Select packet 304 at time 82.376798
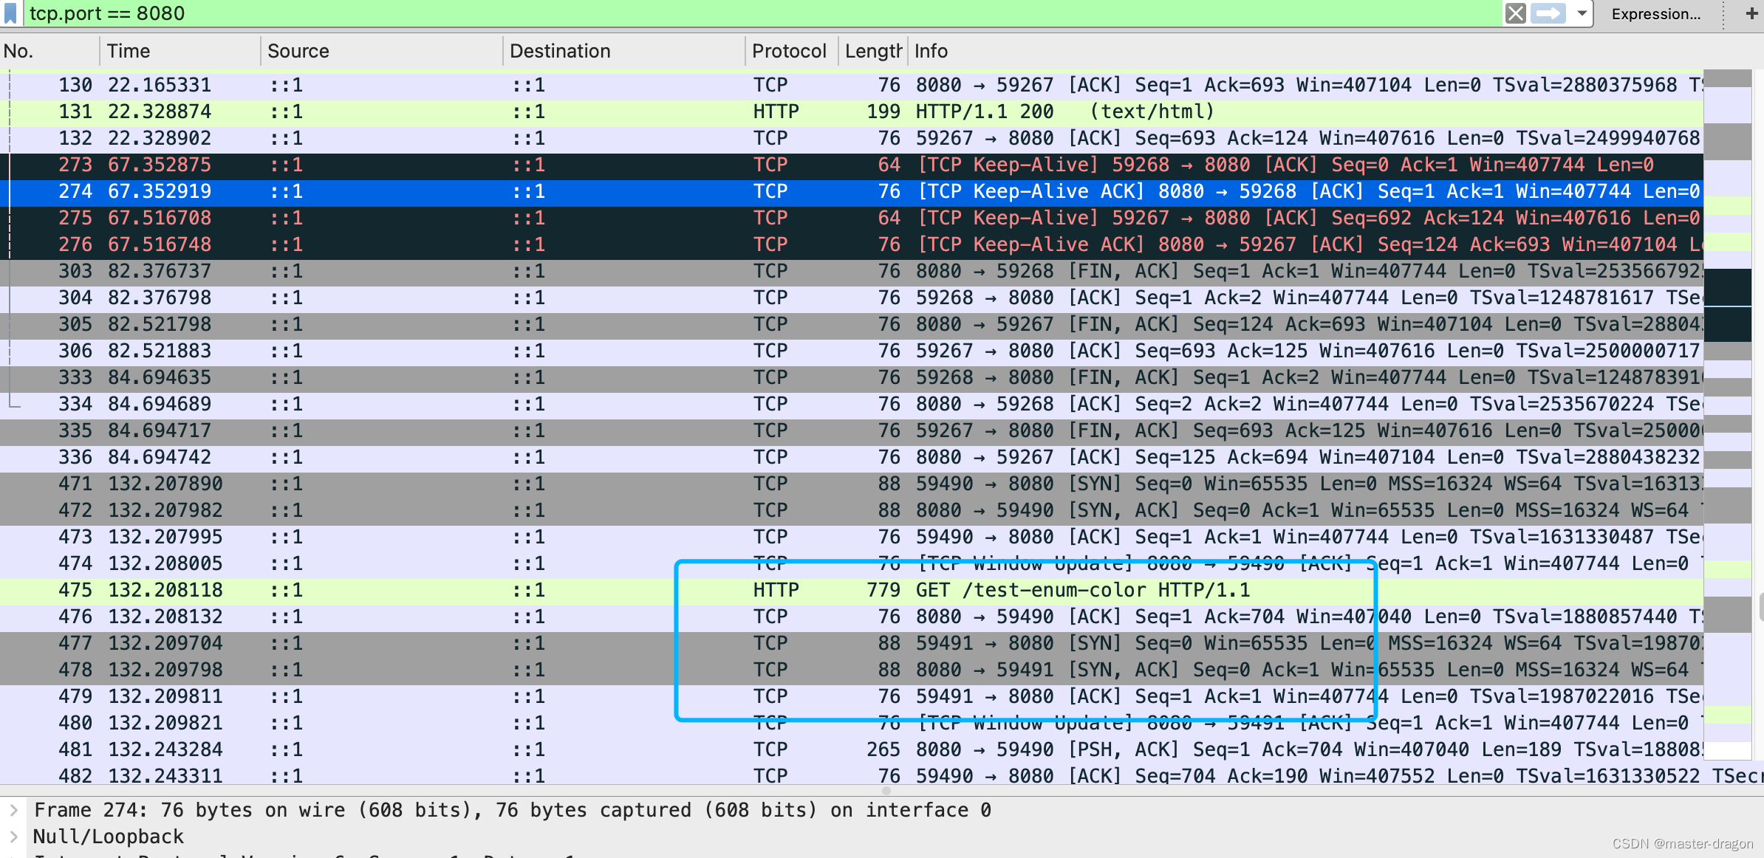Viewport: 1764px width, 858px height. click(x=851, y=298)
